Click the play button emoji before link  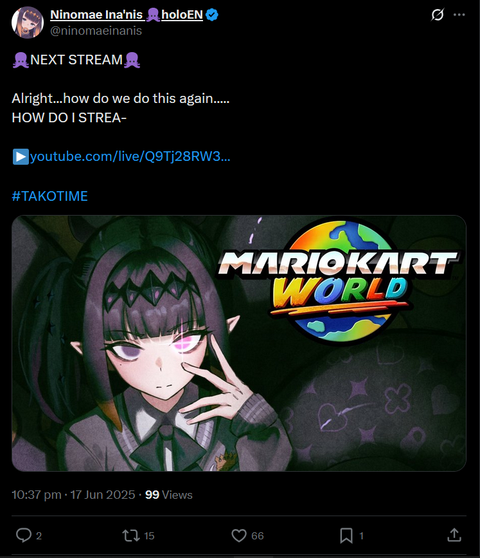click(21, 157)
